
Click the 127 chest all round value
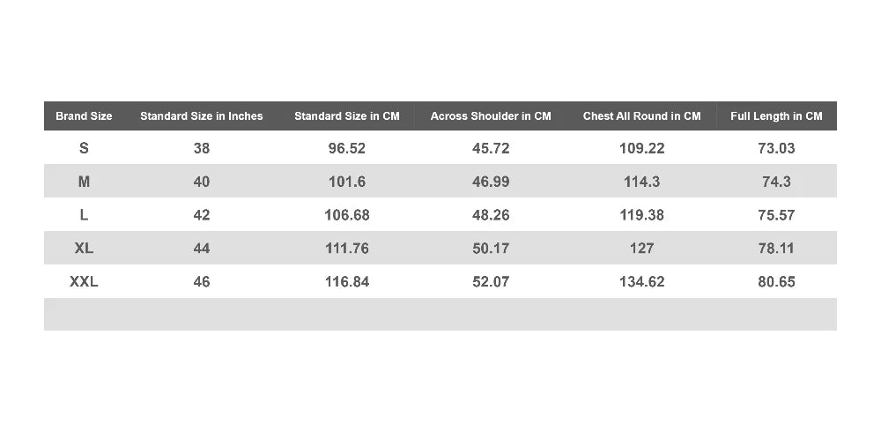(x=641, y=248)
